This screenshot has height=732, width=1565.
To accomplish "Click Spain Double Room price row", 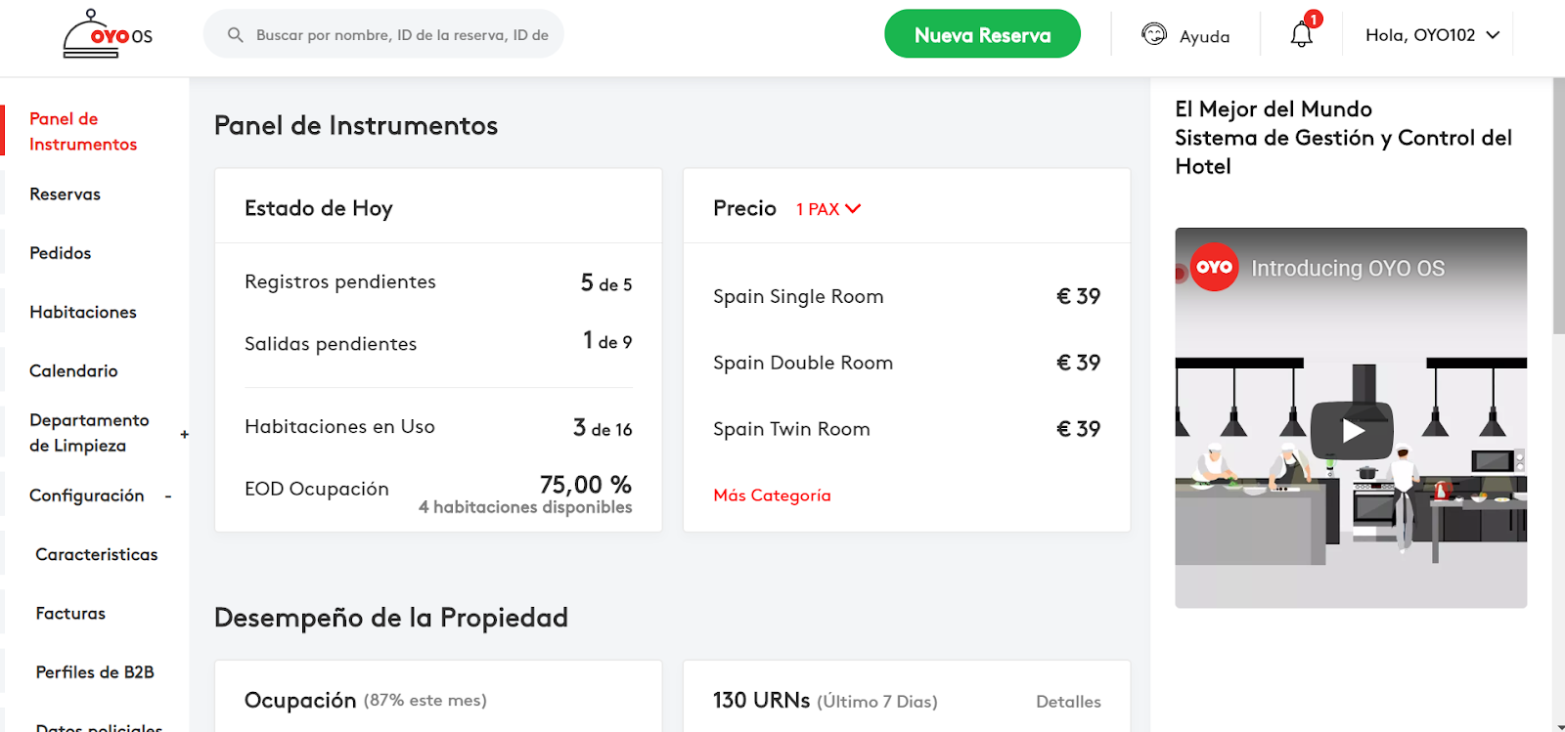I will click(x=907, y=363).
